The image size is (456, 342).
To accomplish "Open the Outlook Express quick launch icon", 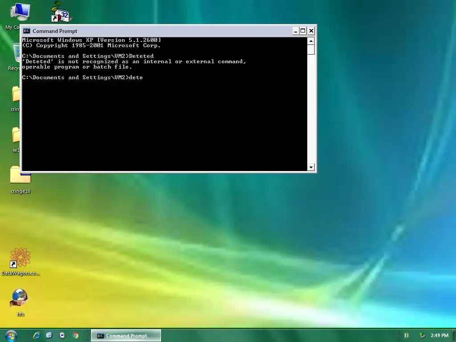I will [x=49, y=336].
